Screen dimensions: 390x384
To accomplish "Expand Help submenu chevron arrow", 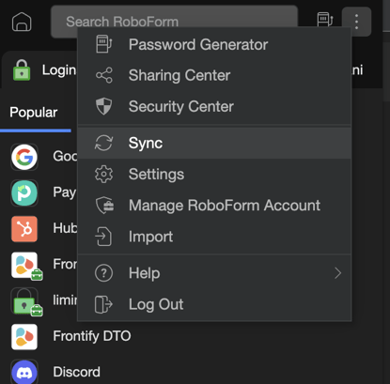I will (x=337, y=273).
